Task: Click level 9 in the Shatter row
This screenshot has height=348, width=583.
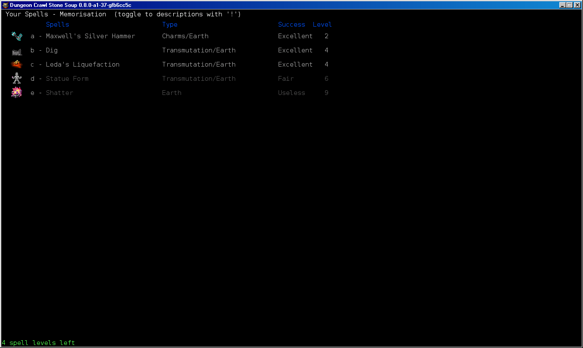Action: 327,93
